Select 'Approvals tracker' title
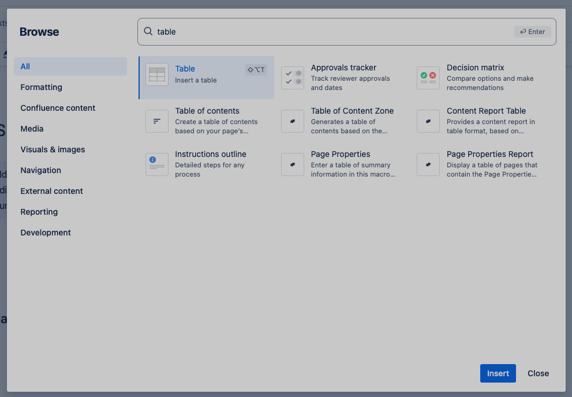Viewport: 572px width, 397px height. pos(343,68)
